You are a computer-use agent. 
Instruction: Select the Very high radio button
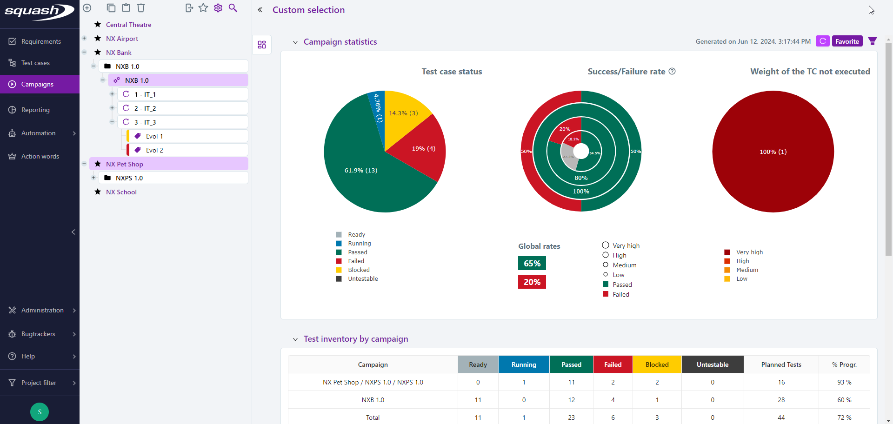coord(606,245)
